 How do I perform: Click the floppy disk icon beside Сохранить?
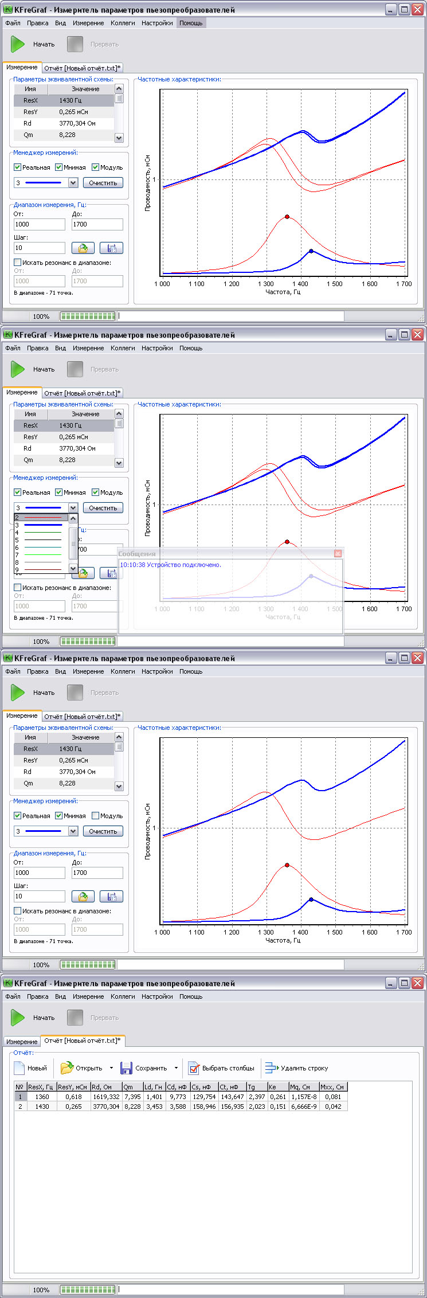pos(126,1068)
